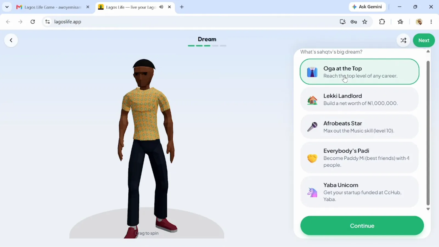Click the Yaba Unicorn icon
Viewport: 439px width, 247px height.
pos(312,192)
